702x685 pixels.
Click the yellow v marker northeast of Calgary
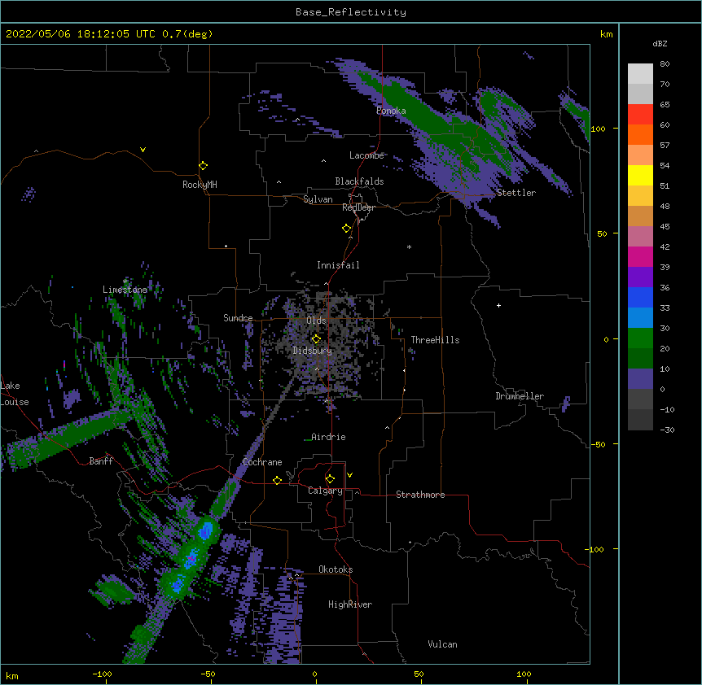(349, 475)
